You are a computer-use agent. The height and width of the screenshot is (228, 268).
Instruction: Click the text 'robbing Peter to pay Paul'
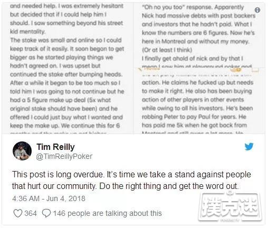click(184, 117)
